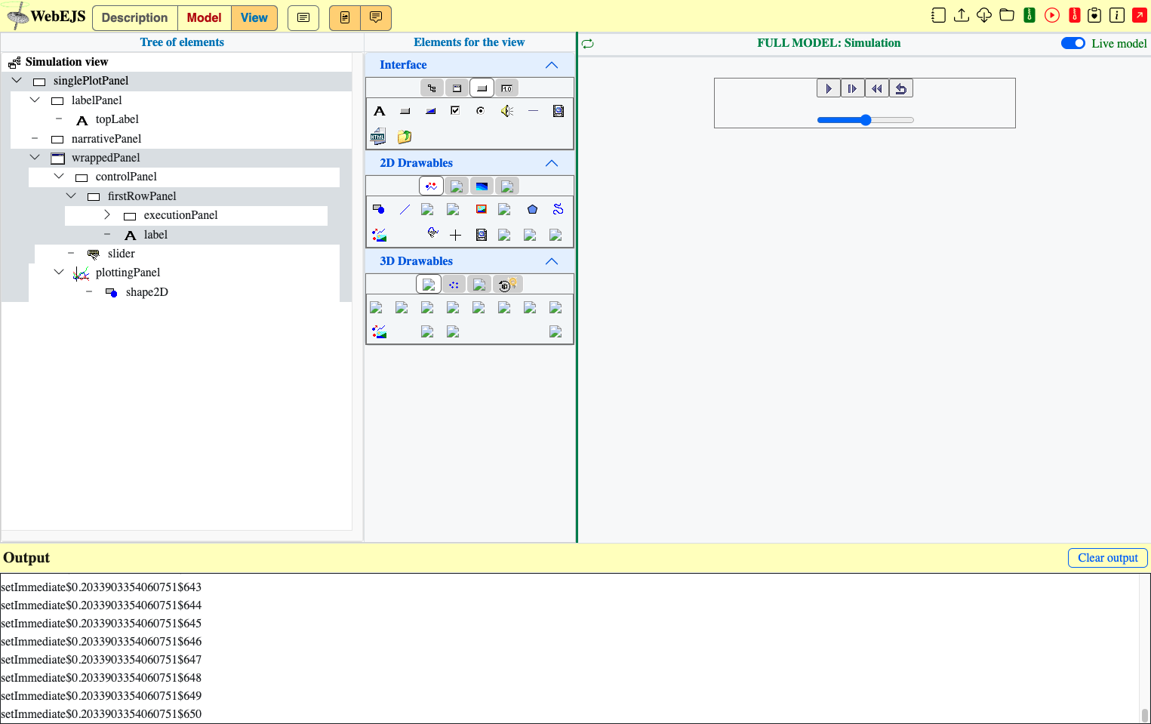
Task: Toggle the text-lines panel button in header
Action: tap(303, 17)
